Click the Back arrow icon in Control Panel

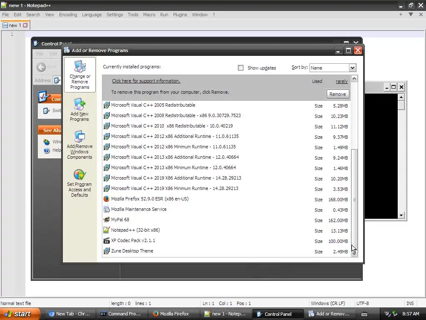[x=41, y=67]
